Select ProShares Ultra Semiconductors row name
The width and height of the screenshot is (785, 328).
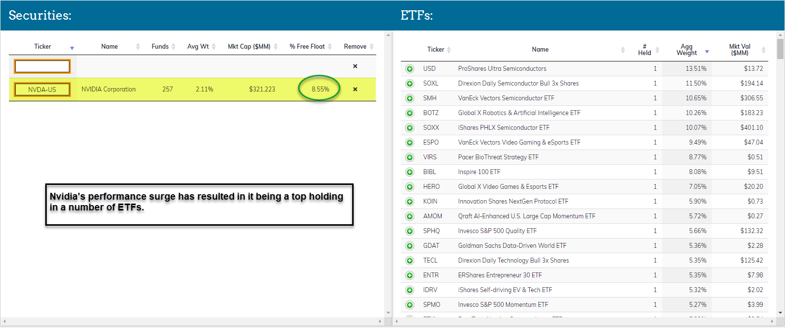click(502, 69)
